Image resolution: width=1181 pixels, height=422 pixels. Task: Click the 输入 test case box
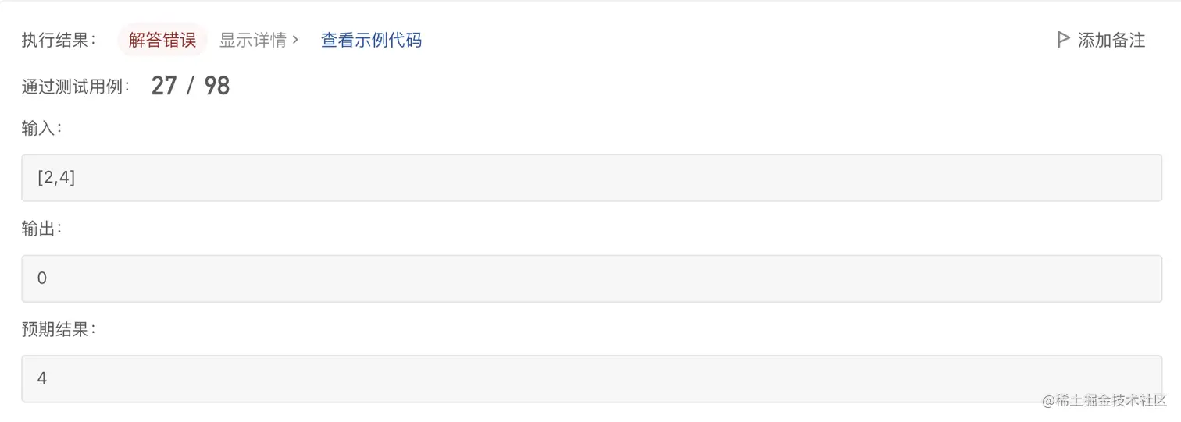[x=591, y=178]
